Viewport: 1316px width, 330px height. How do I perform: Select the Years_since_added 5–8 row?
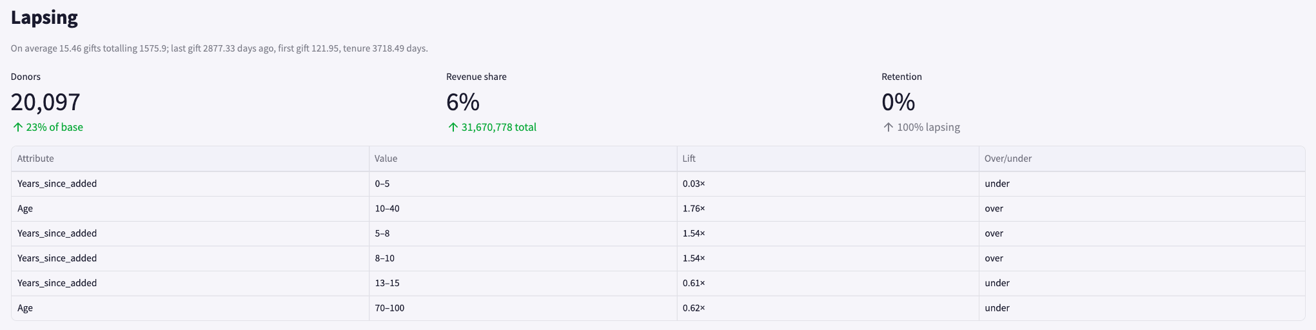658,233
